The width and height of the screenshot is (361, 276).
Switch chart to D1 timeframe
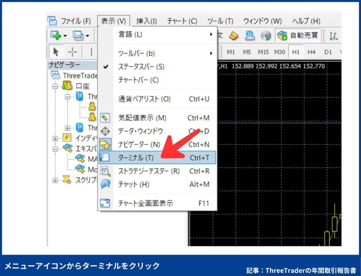[x=328, y=52]
